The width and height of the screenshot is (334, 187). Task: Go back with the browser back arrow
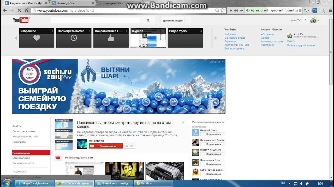(5, 10)
